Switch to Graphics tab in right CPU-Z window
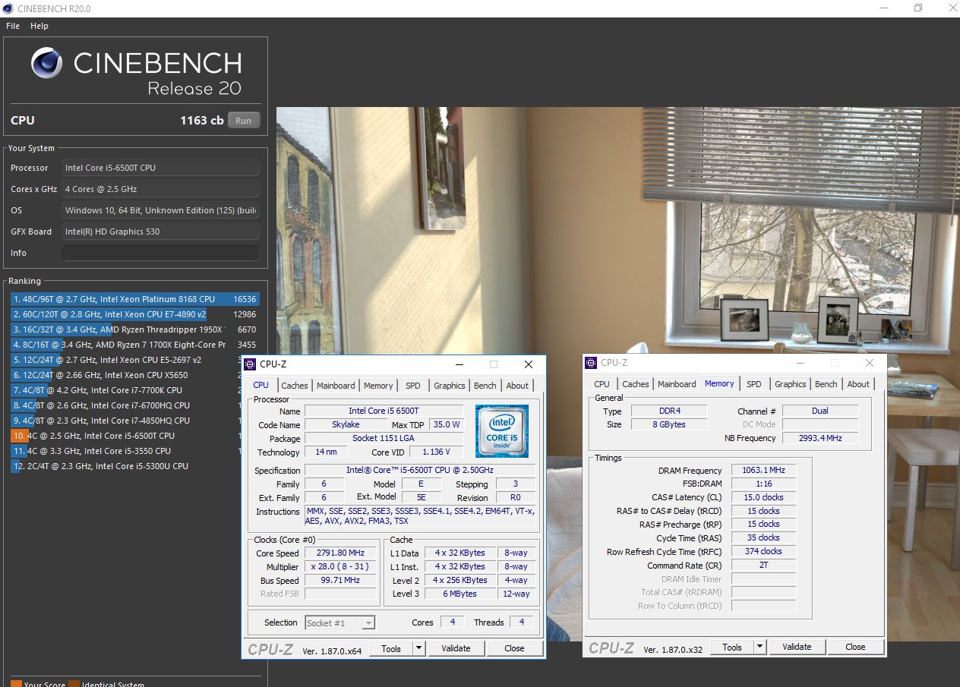The image size is (960, 687). (x=790, y=384)
